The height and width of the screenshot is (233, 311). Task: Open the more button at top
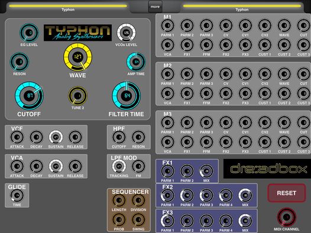[x=155, y=6]
